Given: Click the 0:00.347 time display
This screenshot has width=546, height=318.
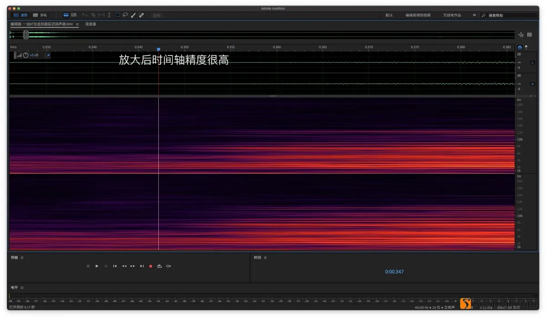Looking at the screenshot, I should 394,272.
